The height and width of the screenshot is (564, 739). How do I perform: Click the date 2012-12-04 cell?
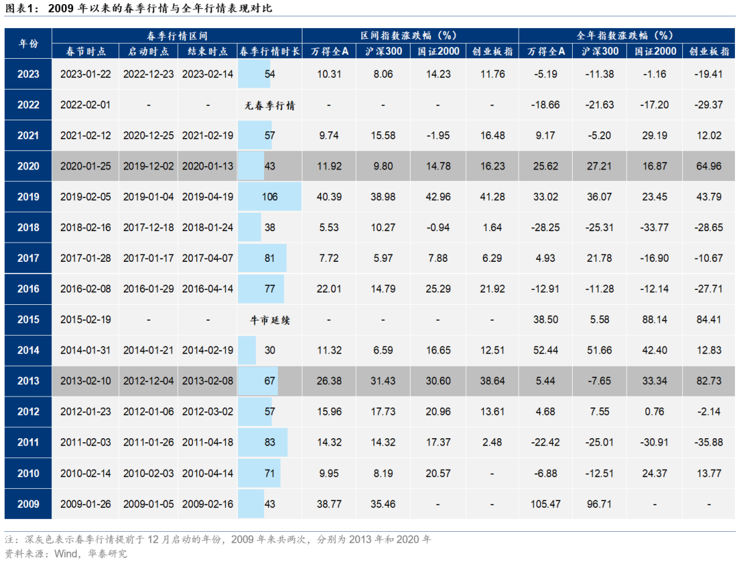[x=148, y=380]
